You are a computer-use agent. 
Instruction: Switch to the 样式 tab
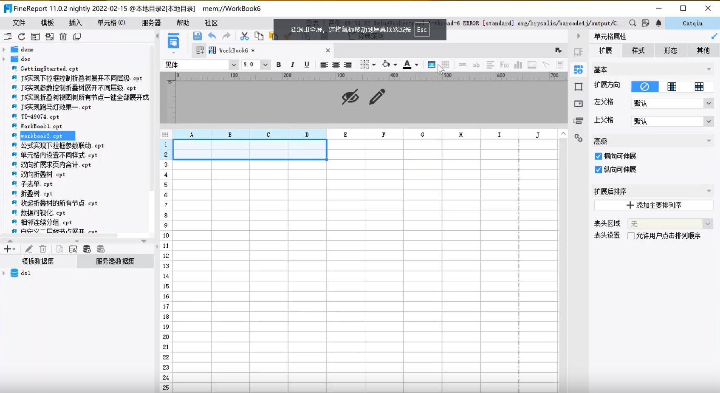click(x=638, y=51)
